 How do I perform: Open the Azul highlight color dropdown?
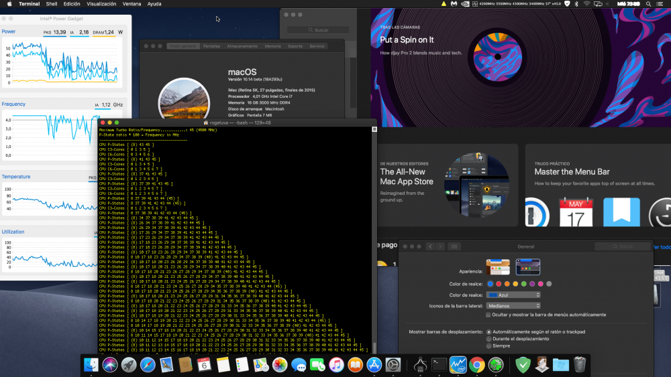(513, 295)
